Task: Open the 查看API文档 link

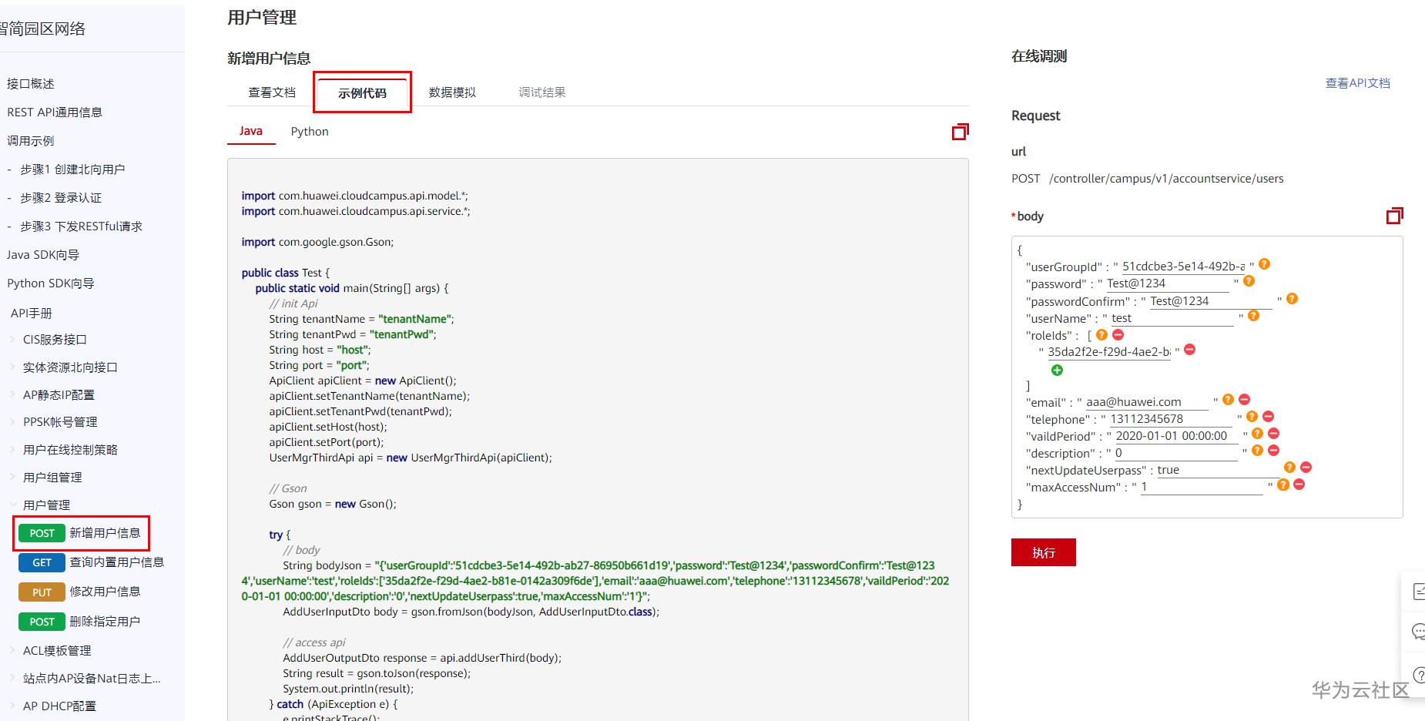Action: (1358, 83)
